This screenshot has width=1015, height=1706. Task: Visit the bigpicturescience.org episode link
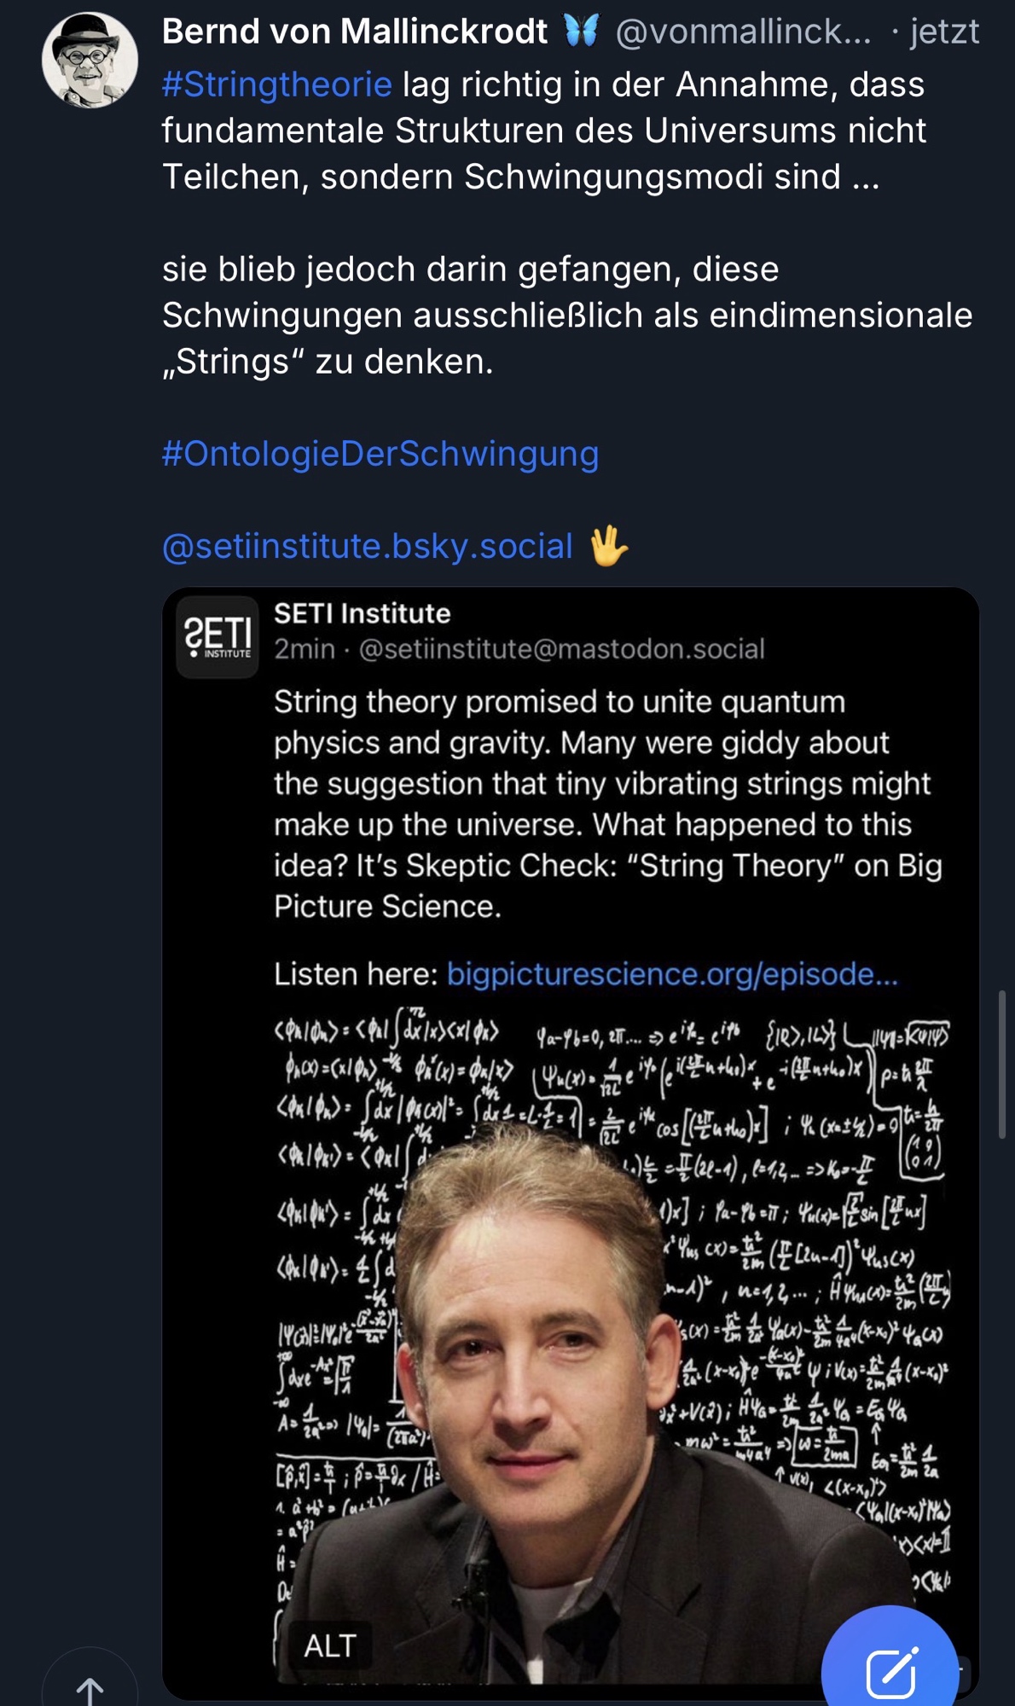pyautogui.click(x=672, y=974)
